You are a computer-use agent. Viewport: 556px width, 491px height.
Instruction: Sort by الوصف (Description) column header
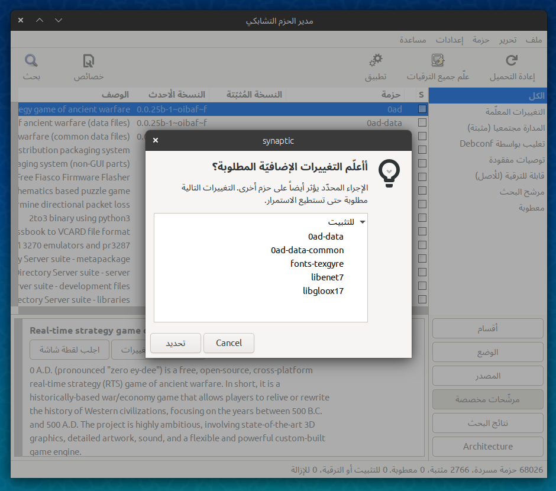click(115, 95)
